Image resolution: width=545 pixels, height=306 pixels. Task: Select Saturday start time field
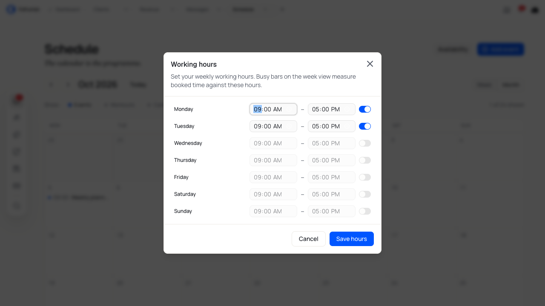pos(273,194)
